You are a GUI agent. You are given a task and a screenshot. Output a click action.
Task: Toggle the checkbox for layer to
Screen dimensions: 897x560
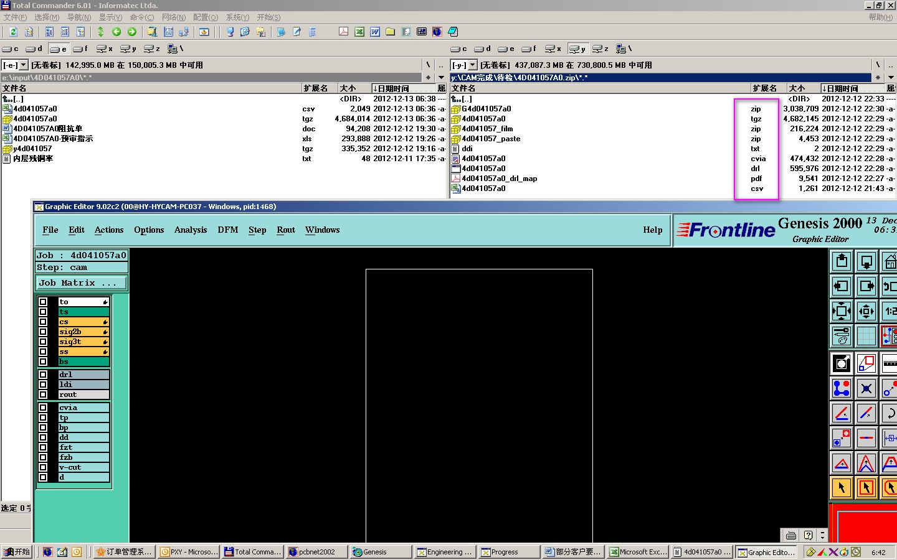point(43,302)
